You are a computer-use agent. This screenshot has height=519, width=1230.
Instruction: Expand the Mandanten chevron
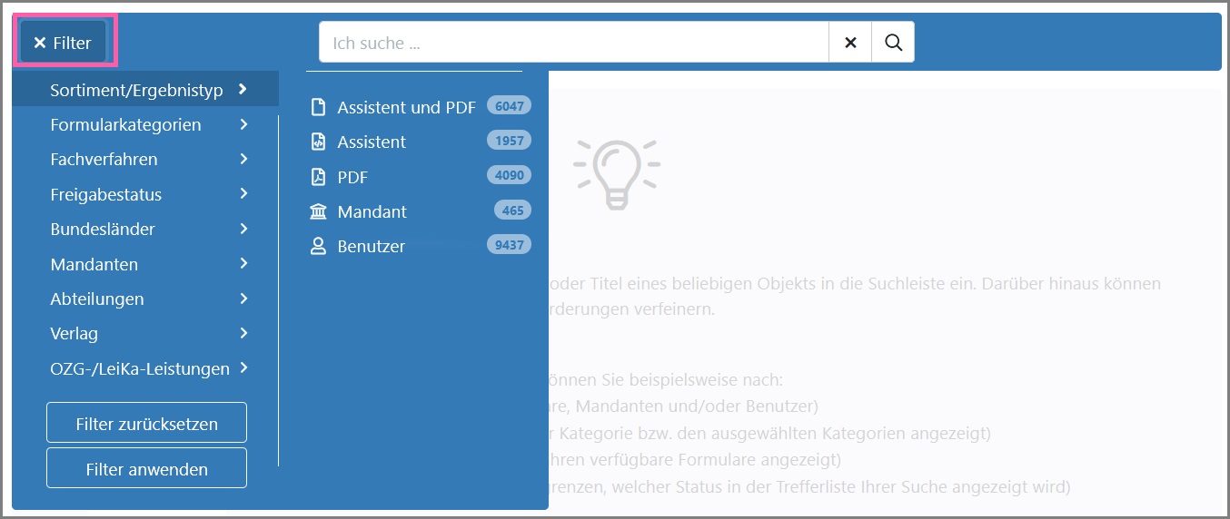coord(243,263)
